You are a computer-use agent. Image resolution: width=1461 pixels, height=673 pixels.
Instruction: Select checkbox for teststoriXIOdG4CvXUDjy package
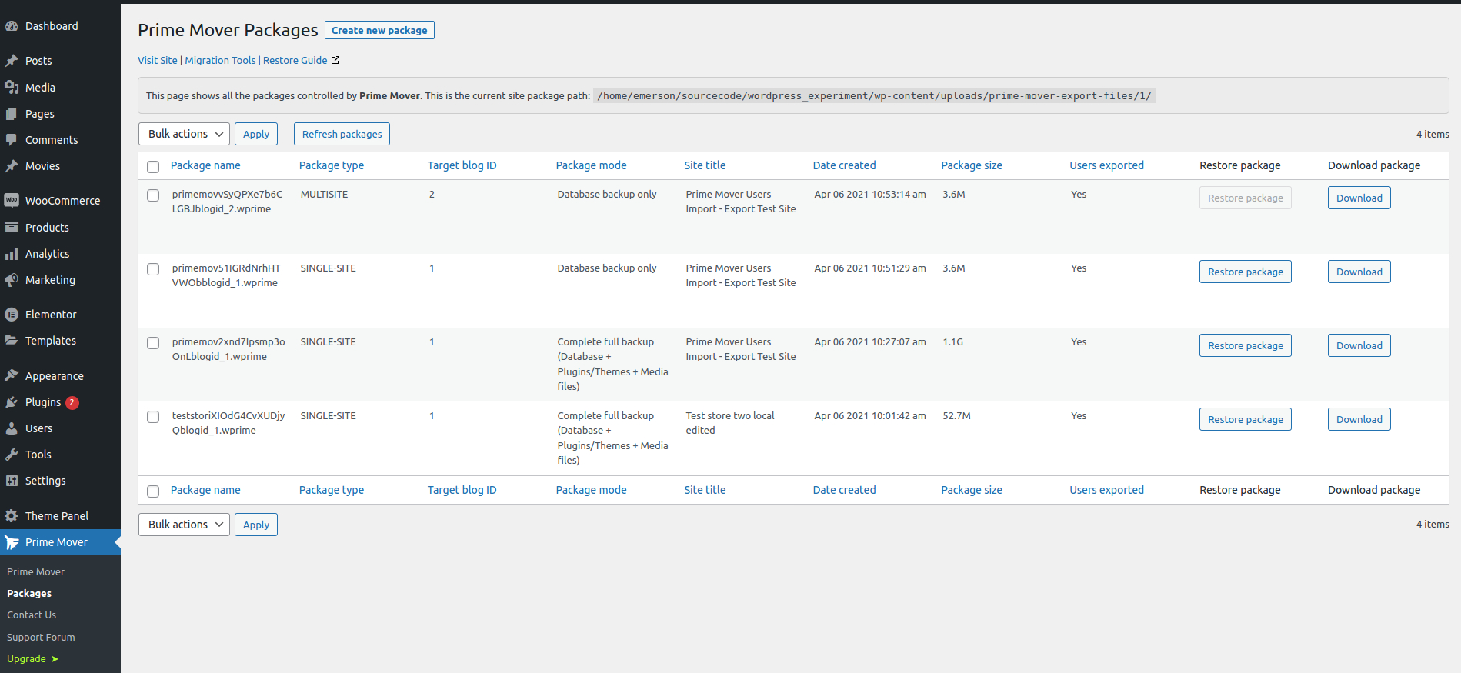(x=153, y=417)
